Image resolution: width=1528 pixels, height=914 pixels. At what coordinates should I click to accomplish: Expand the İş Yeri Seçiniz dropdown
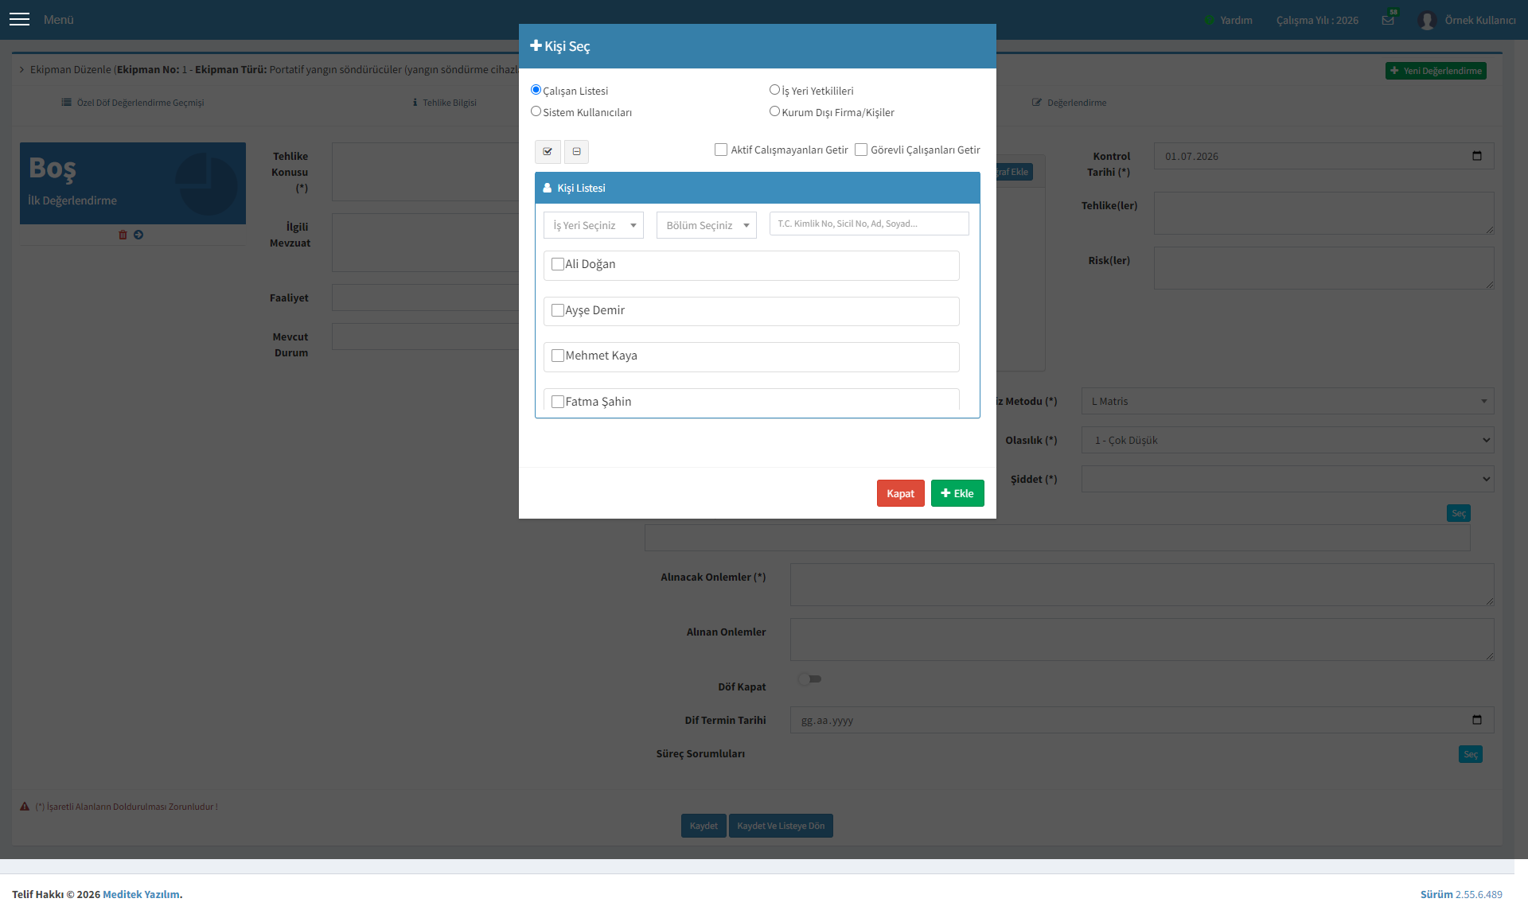pyautogui.click(x=594, y=225)
